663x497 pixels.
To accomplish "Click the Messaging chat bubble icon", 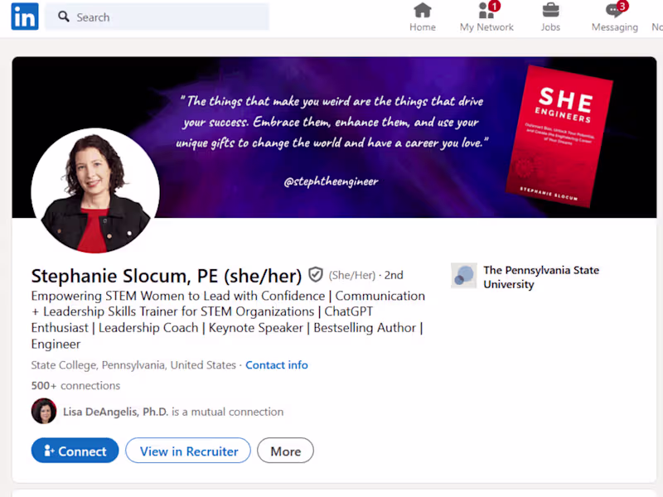I will pos(614,10).
